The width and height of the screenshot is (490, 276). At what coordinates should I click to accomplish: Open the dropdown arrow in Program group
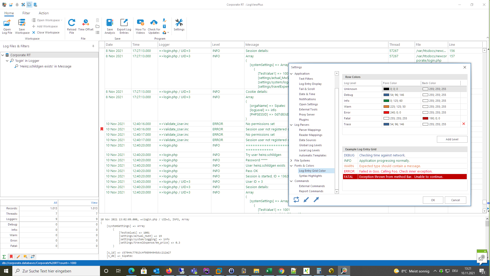[168, 32]
